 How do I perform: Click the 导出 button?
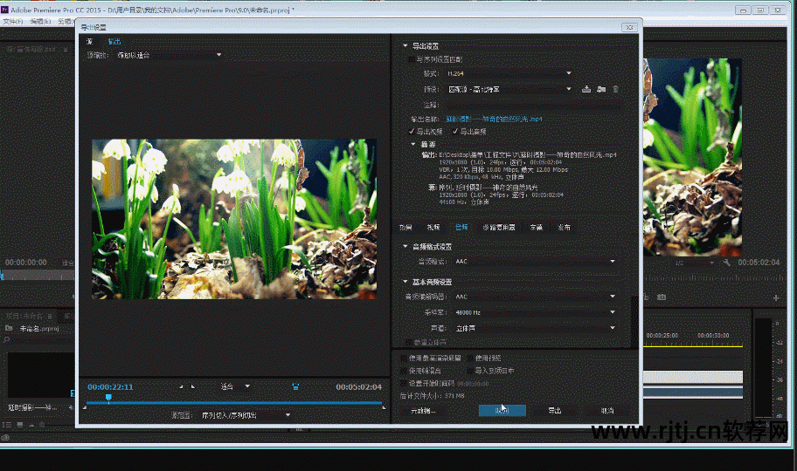pyautogui.click(x=555, y=411)
